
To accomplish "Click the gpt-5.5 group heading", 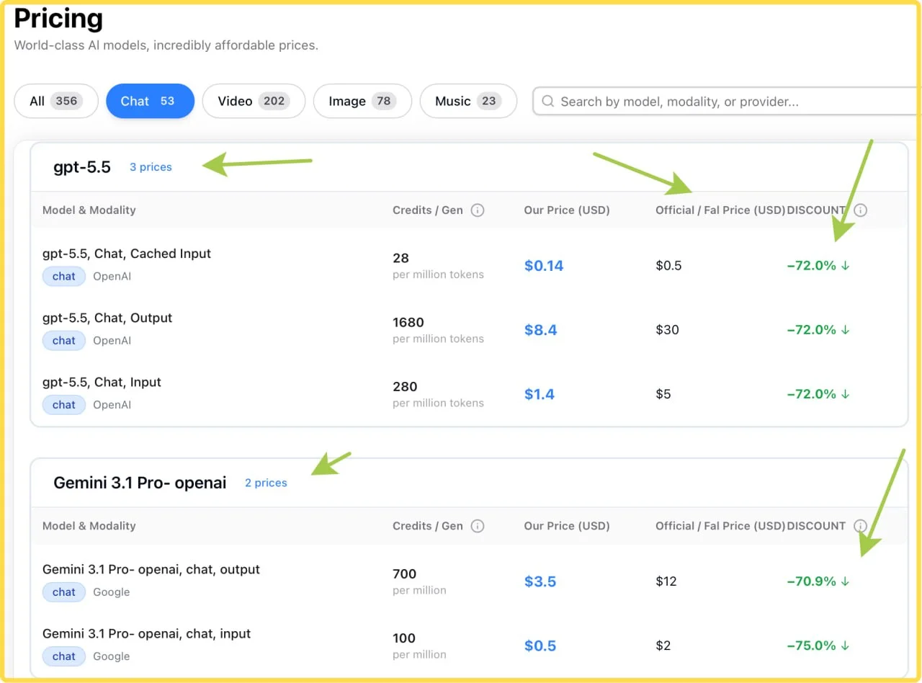I will [82, 167].
